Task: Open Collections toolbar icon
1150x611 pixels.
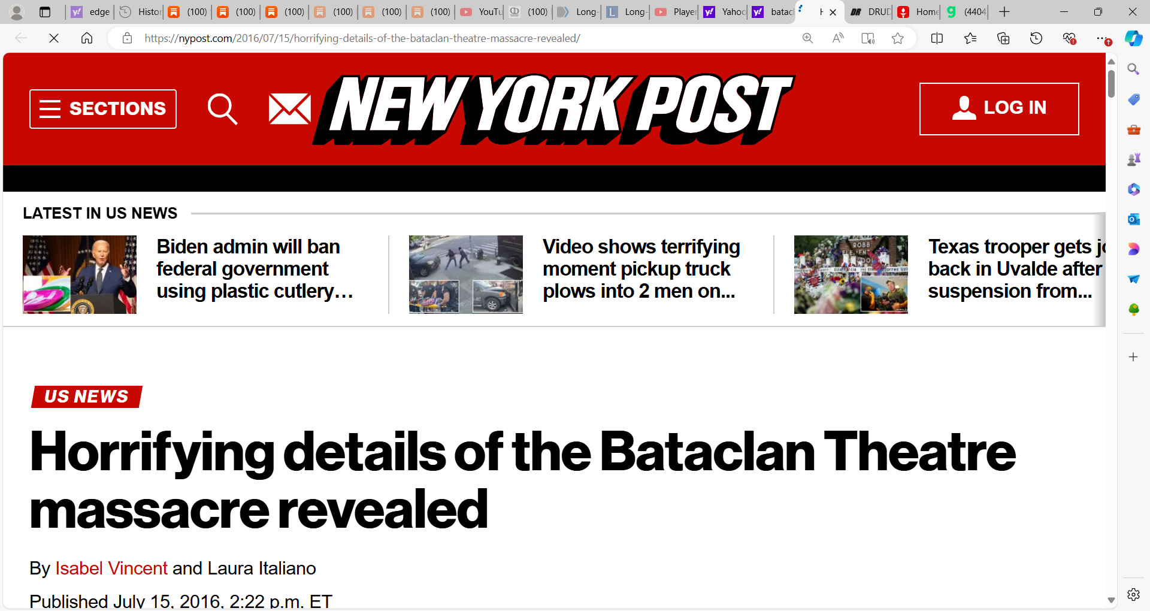Action: coord(1003,38)
